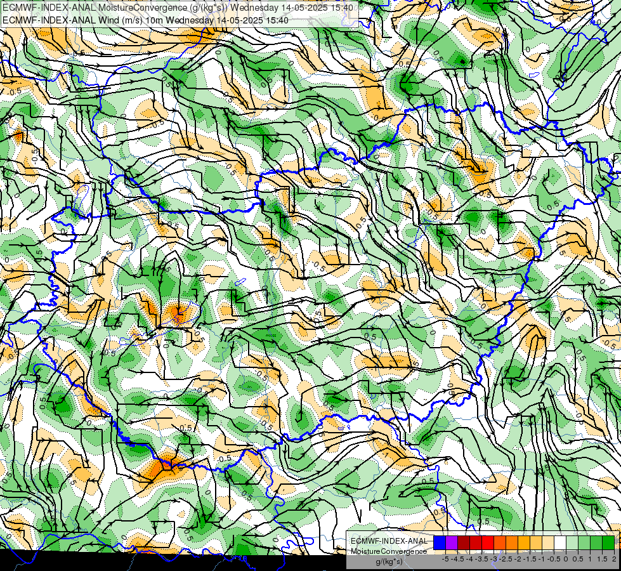Click the -5 legend tick label
Screen dimensions: 621x571
[x=445, y=559]
